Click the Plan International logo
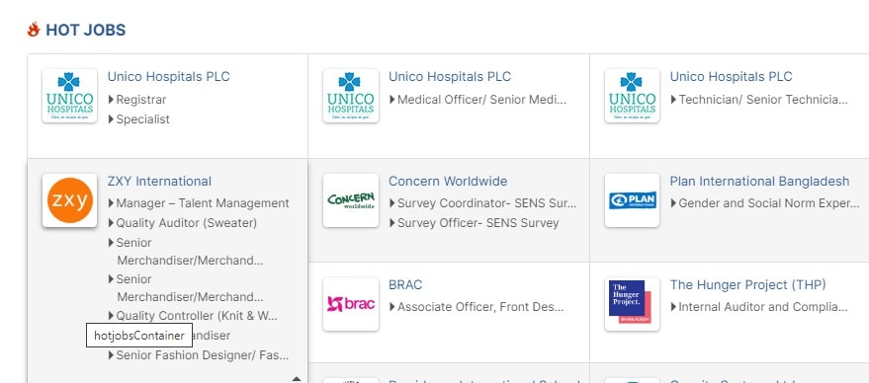 click(633, 200)
